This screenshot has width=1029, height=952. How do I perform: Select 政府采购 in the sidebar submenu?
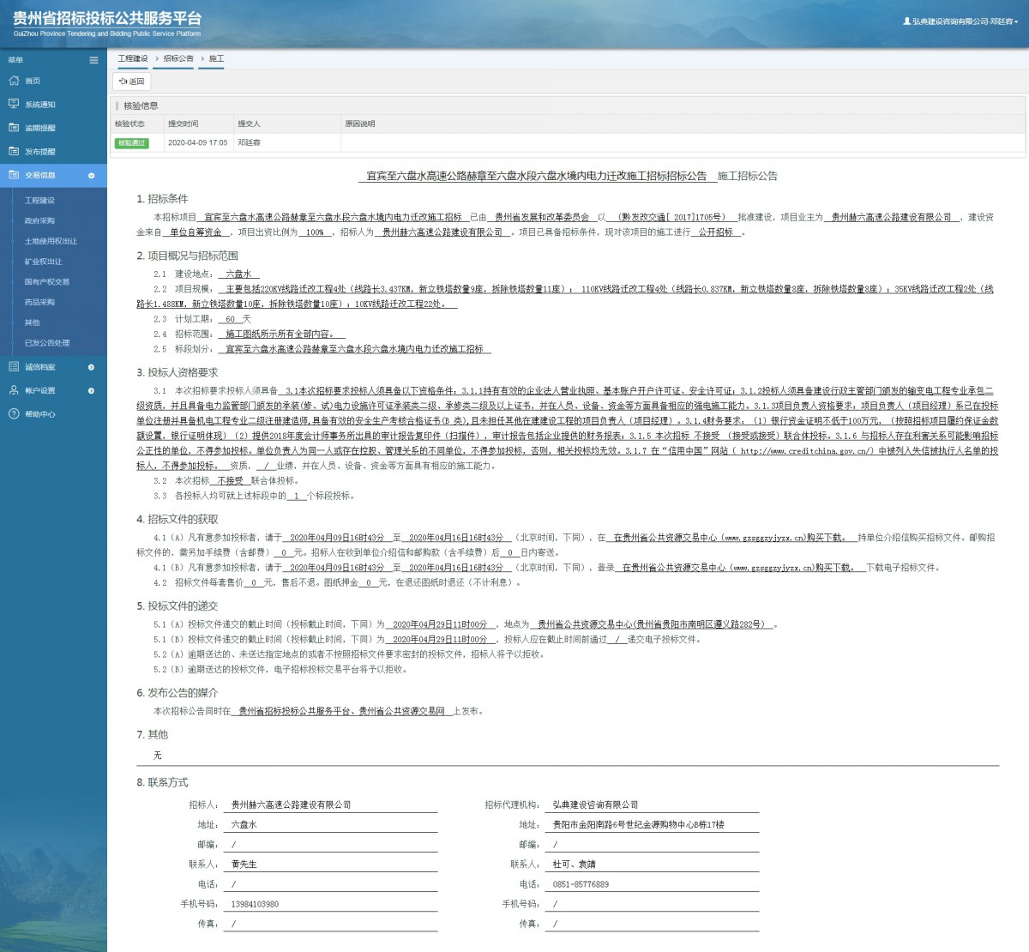tap(39, 220)
